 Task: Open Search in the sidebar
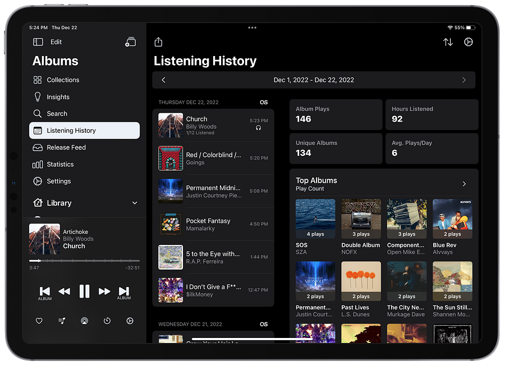(x=84, y=114)
